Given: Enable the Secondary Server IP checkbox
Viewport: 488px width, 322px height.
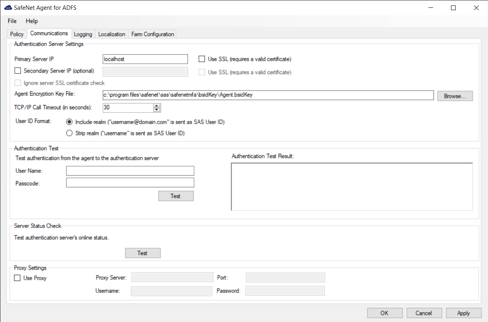Looking at the screenshot, I should pos(18,71).
